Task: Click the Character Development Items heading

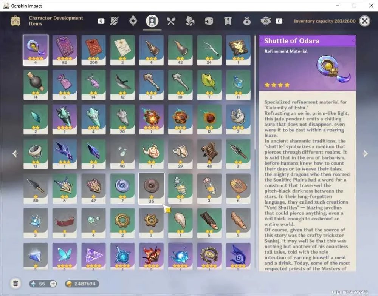Action: click(x=56, y=21)
